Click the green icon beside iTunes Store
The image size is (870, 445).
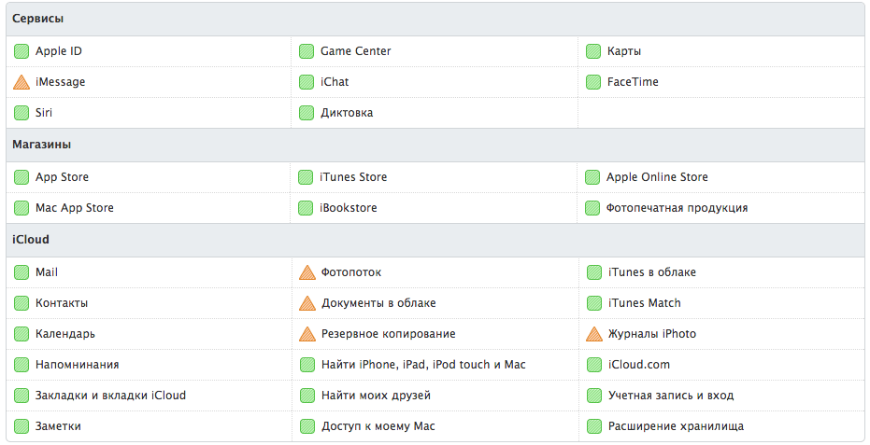tap(306, 177)
